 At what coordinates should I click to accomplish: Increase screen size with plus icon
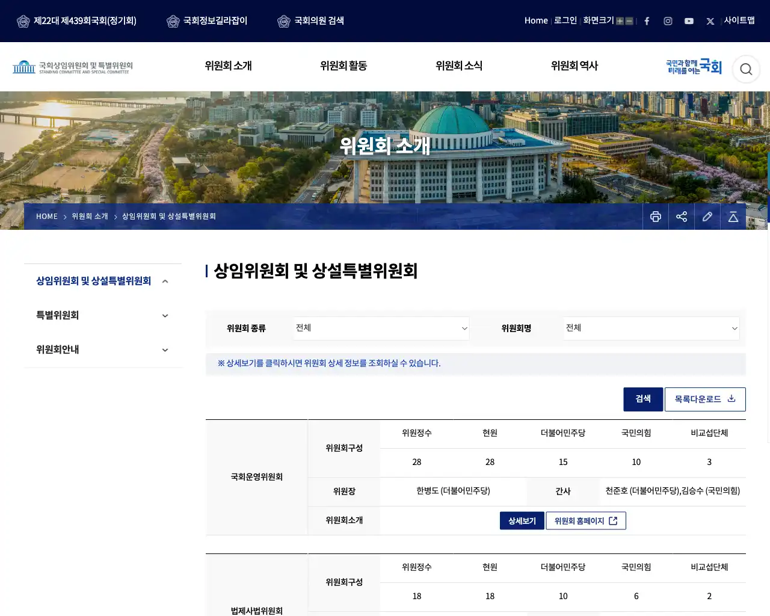pyautogui.click(x=620, y=21)
